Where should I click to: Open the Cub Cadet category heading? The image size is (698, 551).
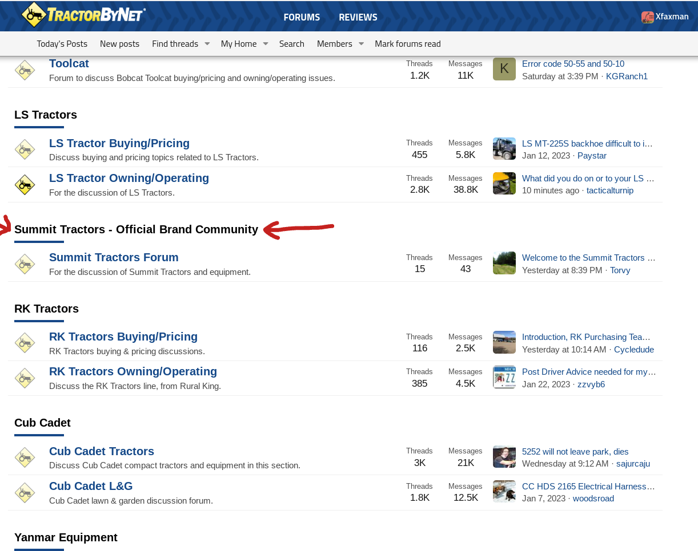point(42,423)
